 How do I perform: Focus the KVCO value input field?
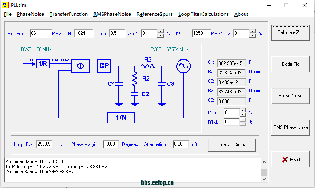pyautogui.click(x=201, y=33)
